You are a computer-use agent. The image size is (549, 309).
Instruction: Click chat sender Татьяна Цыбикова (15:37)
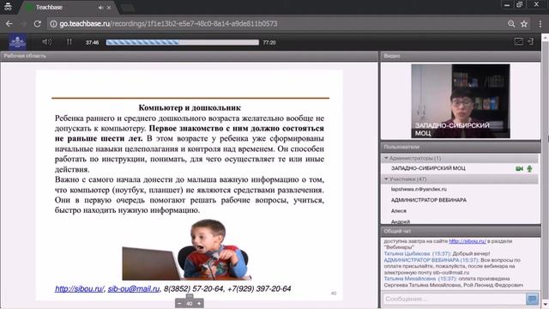pos(418,253)
